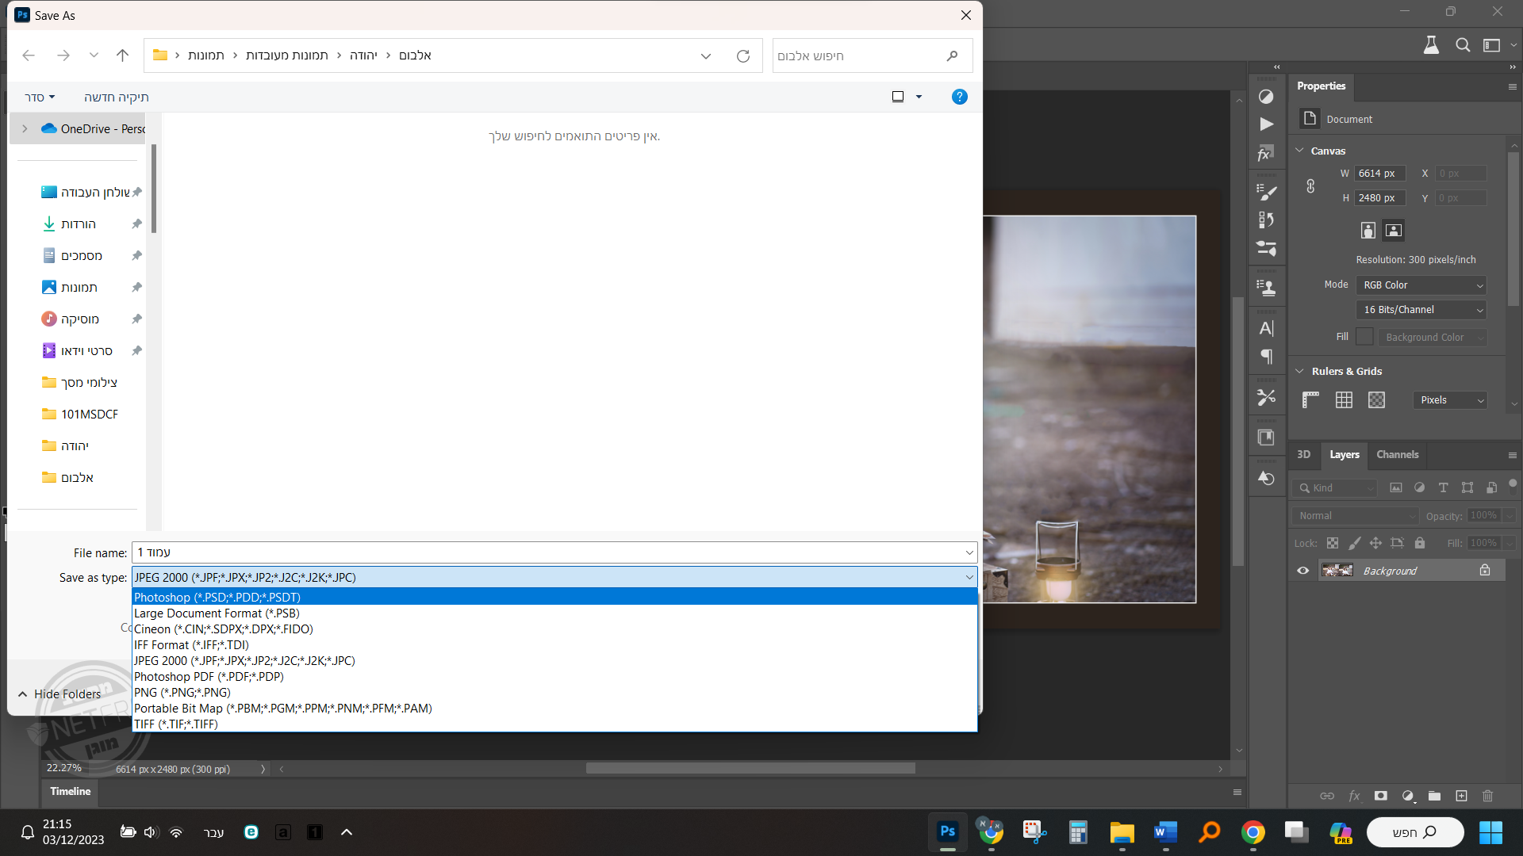Toggle pixel layer filter icon
This screenshot has height=856, width=1523.
(x=1395, y=488)
